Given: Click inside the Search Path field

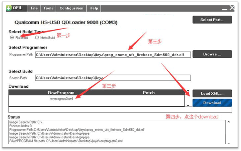Looking at the screenshot, I should click(x=113, y=78).
